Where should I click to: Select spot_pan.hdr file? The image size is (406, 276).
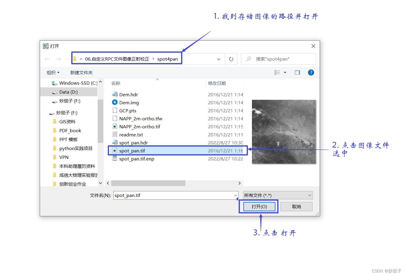click(133, 143)
